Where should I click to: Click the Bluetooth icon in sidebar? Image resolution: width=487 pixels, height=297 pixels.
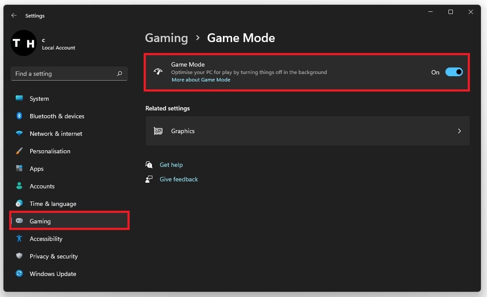point(19,116)
